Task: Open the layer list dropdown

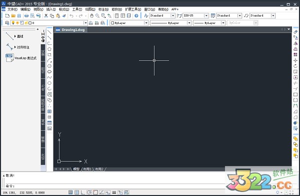Action: pyautogui.click(x=85, y=23)
